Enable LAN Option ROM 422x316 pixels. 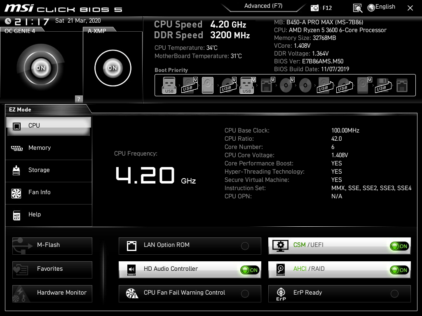pos(190,246)
